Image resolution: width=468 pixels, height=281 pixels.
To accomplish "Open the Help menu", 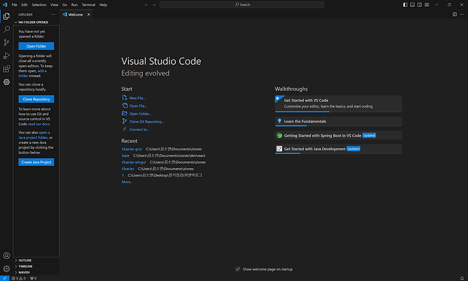I will [103, 5].
